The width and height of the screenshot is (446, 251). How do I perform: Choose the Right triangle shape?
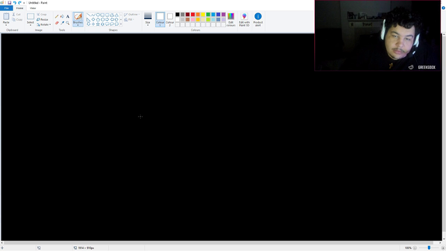pyautogui.click(x=89, y=20)
